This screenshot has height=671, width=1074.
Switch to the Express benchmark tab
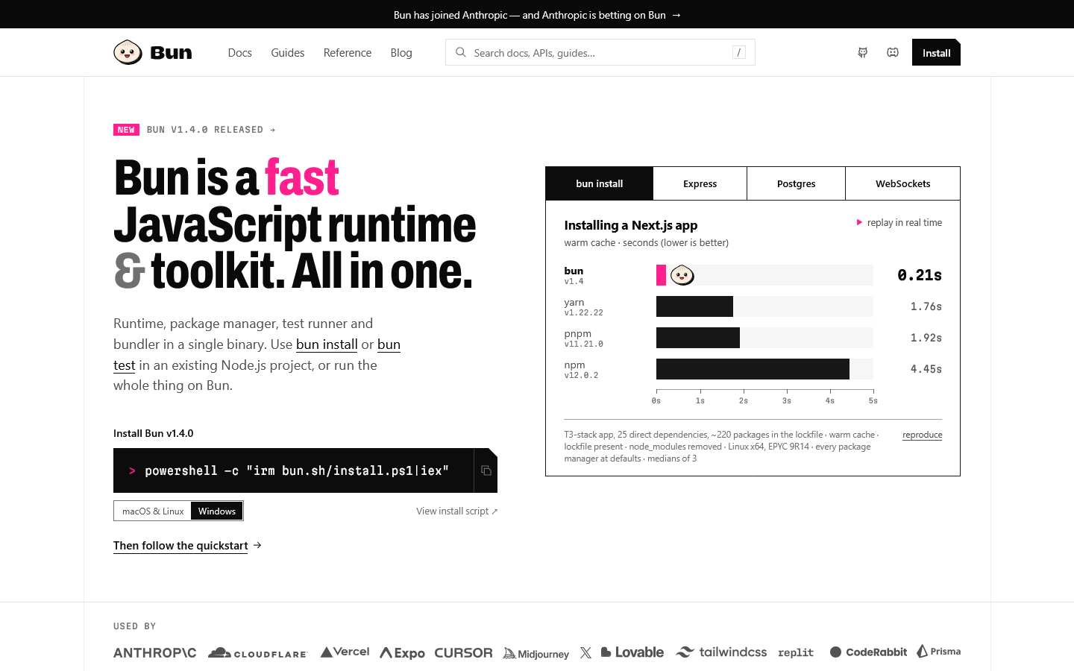coord(700,183)
